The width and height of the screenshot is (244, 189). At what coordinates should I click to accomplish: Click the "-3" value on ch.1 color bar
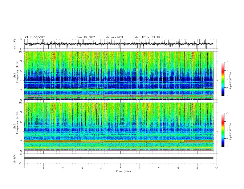(227, 62)
